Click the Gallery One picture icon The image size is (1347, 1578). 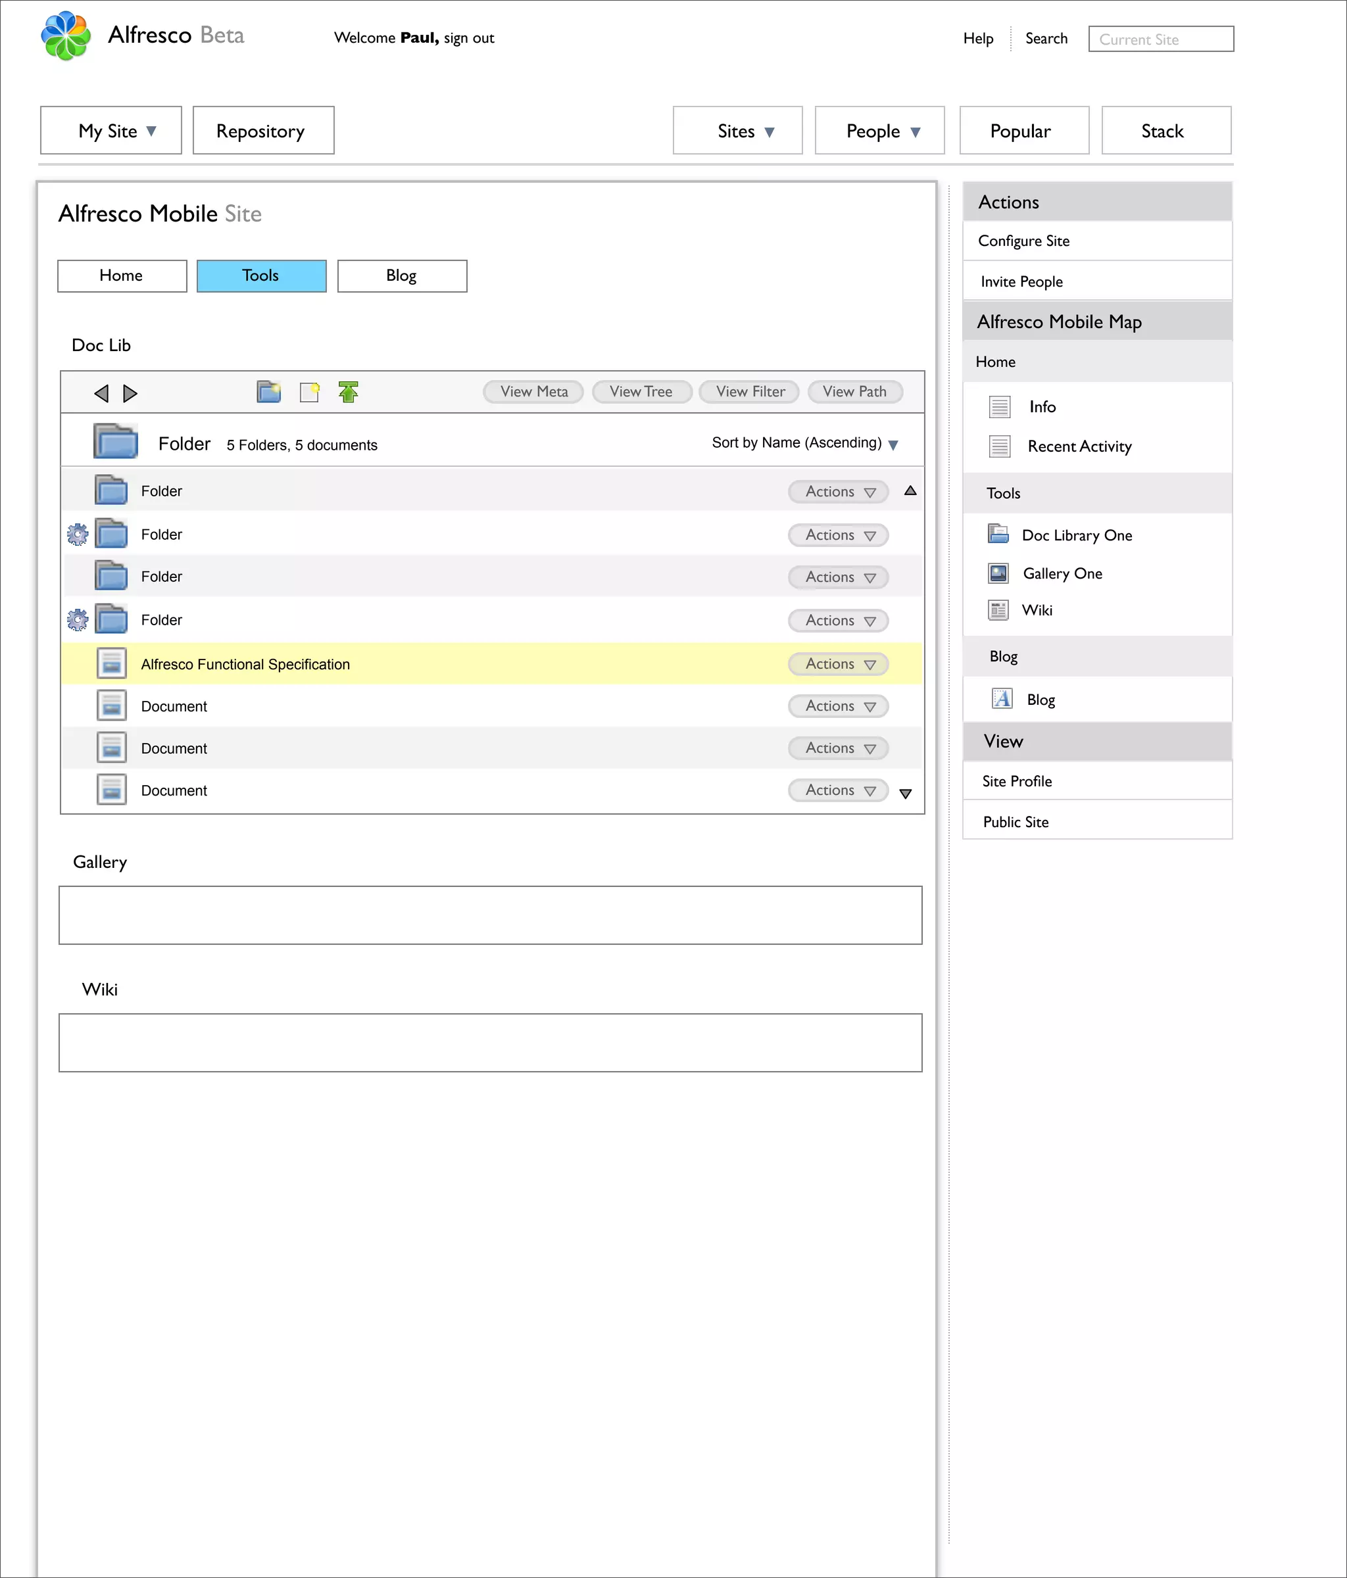[x=998, y=573]
